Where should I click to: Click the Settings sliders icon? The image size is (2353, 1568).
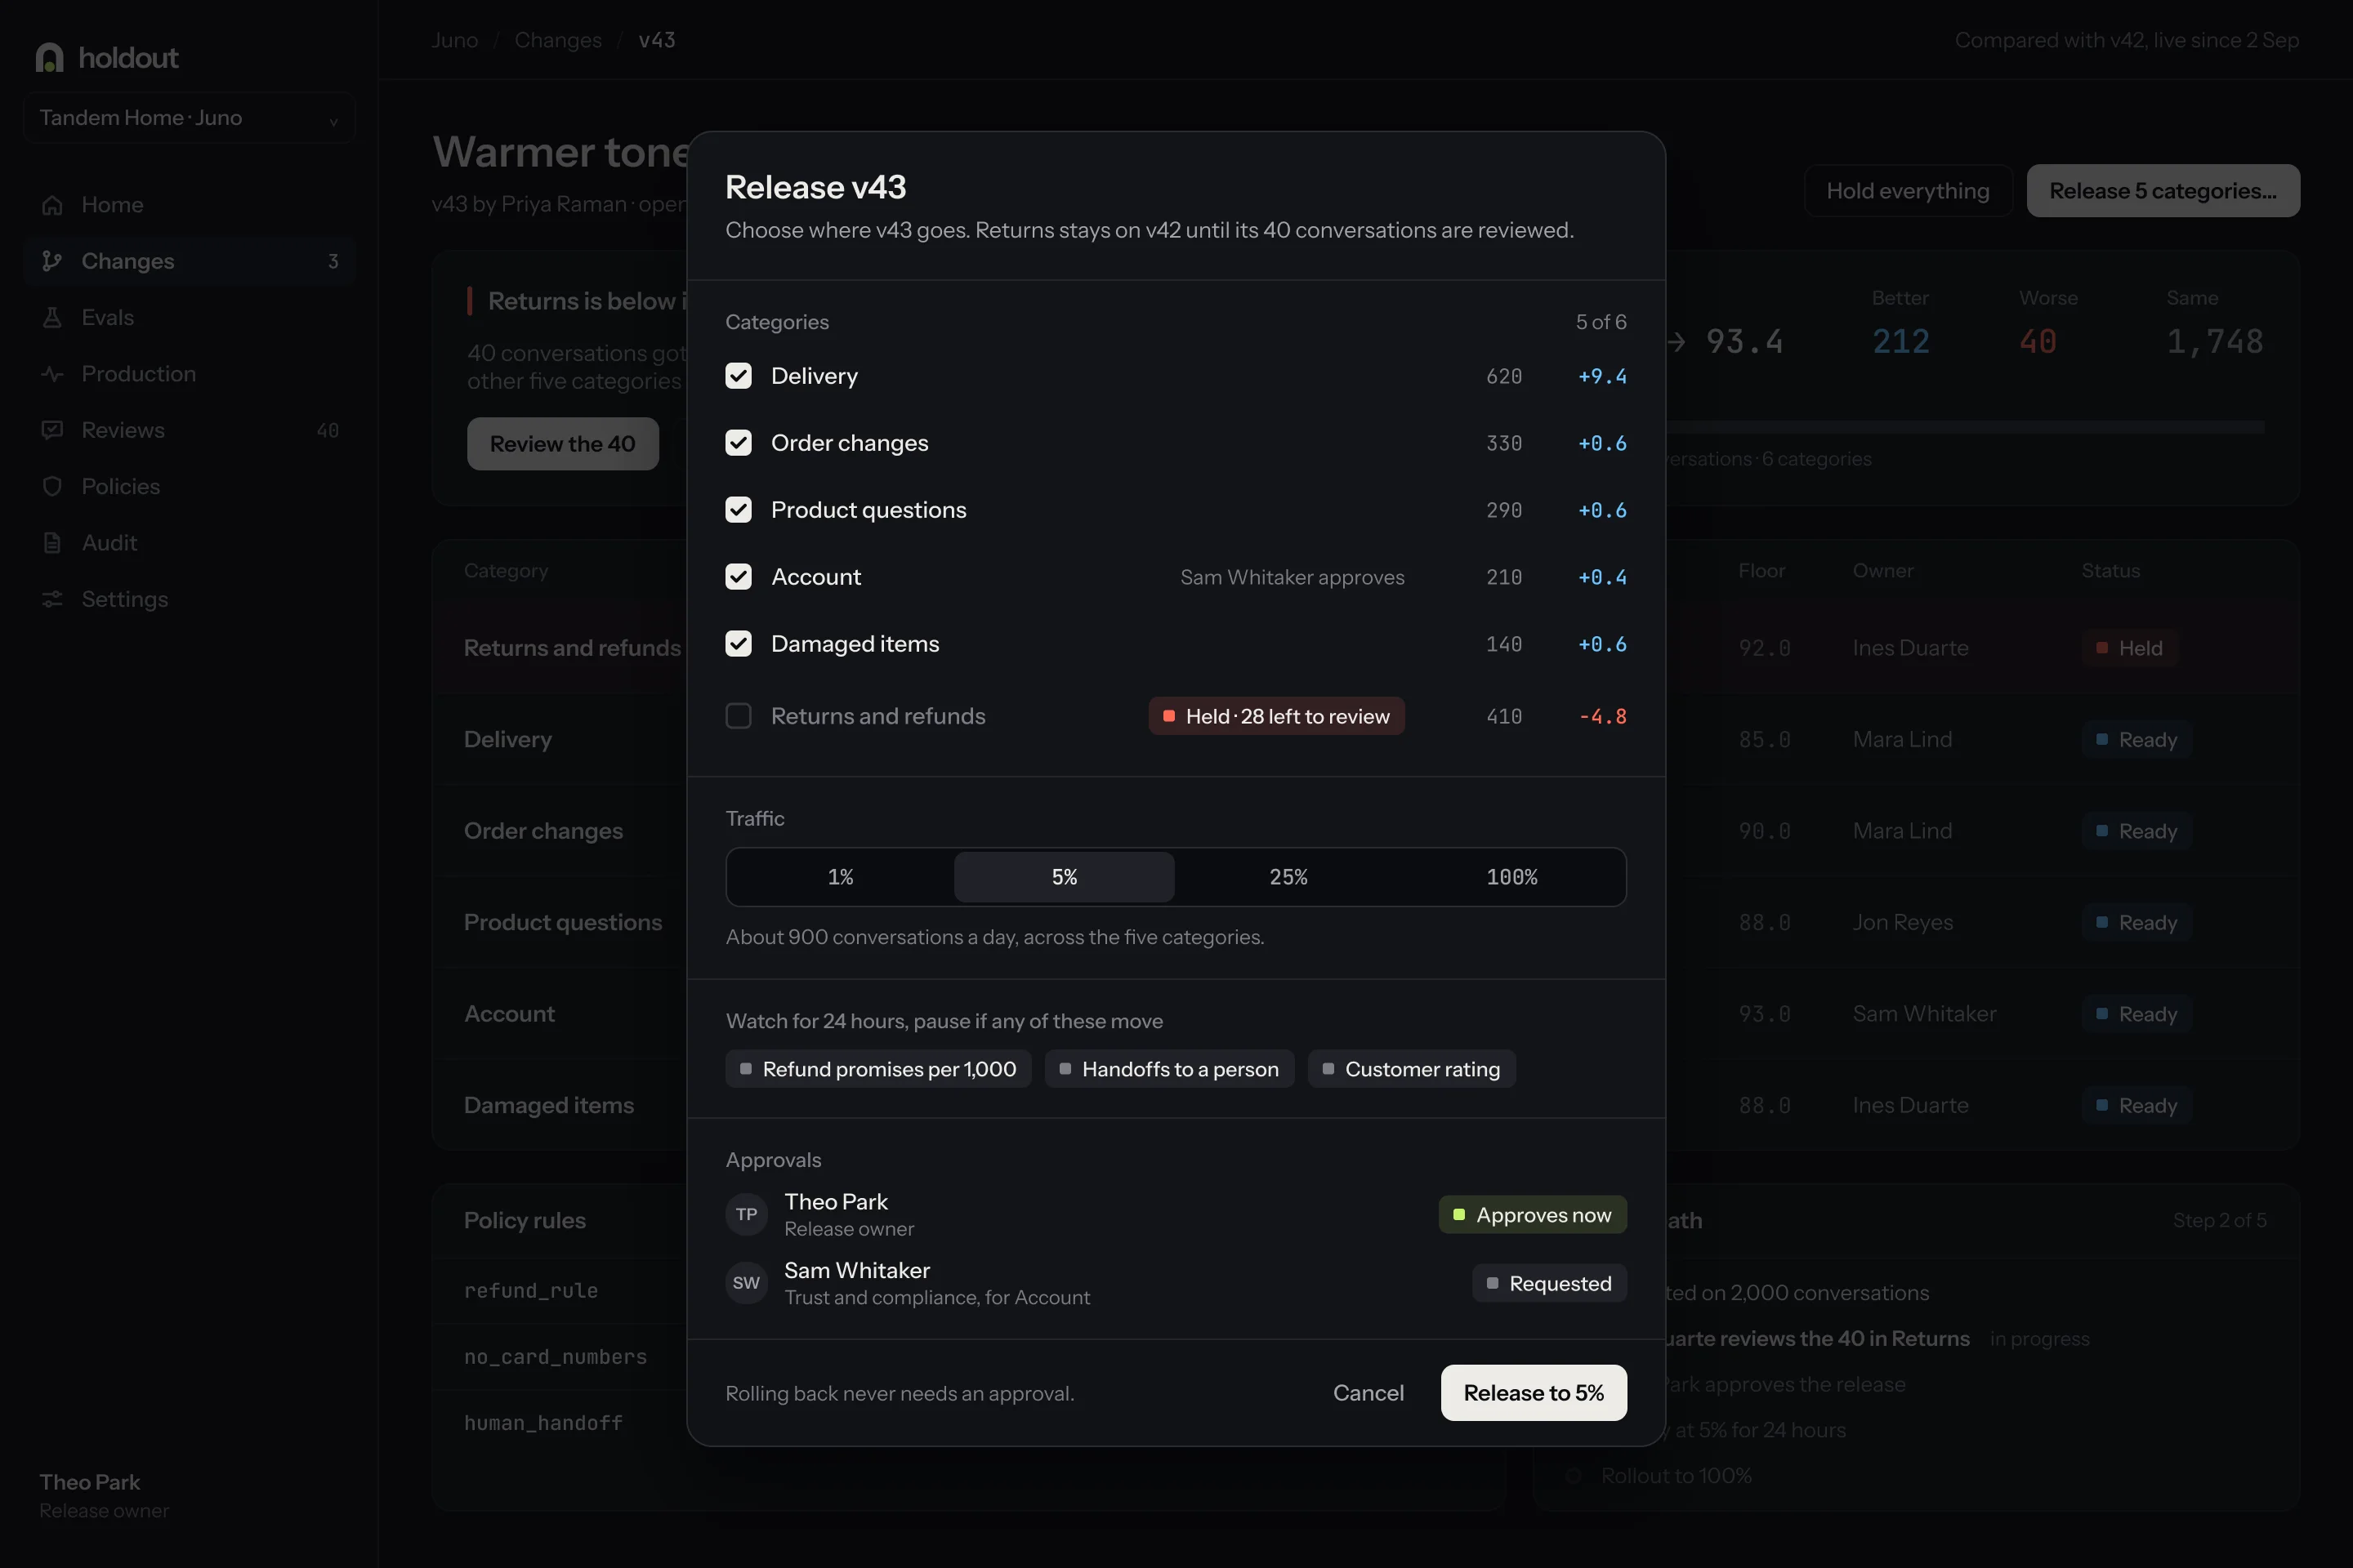tap(52, 599)
